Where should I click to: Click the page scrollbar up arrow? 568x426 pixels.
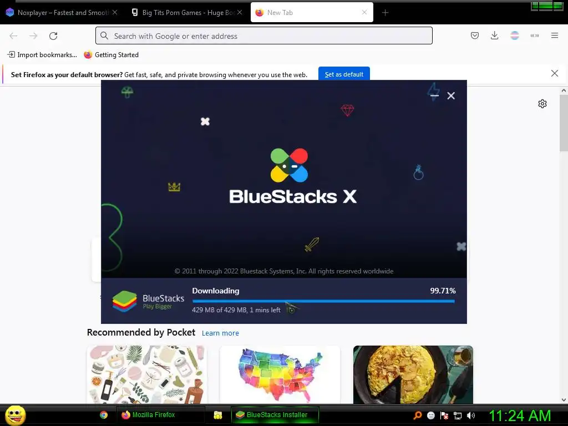click(x=564, y=90)
